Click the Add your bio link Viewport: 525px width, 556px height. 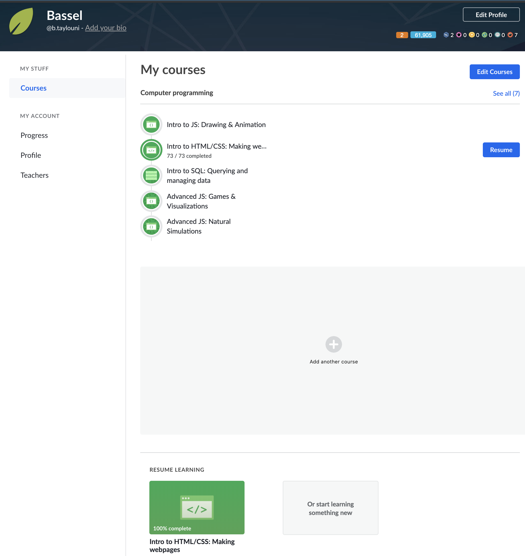pos(106,28)
